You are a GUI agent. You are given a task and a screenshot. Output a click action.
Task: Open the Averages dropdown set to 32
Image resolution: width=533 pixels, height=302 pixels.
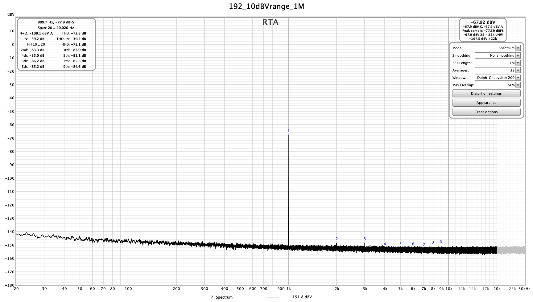point(497,70)
